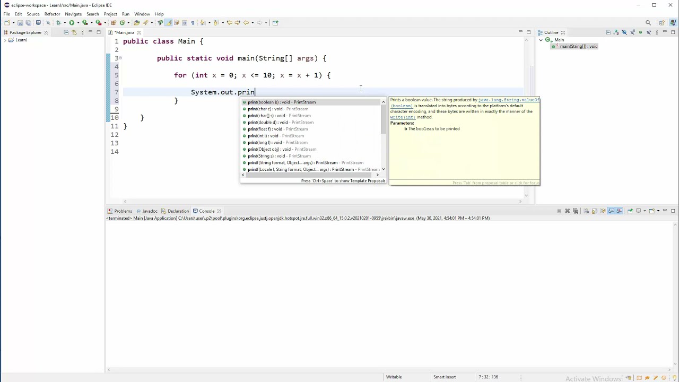This screenshot has width=679, height=382.
Task: Open Outline View Menu
Action: pos(657,32)
